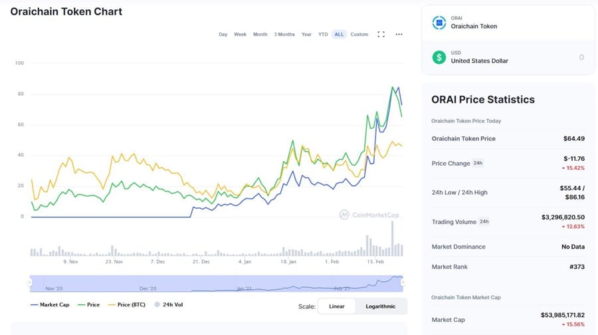The height and width of the screenshot is (335, 598).
Task: Switch scale to Logarithmic
Action: [380, 306]
